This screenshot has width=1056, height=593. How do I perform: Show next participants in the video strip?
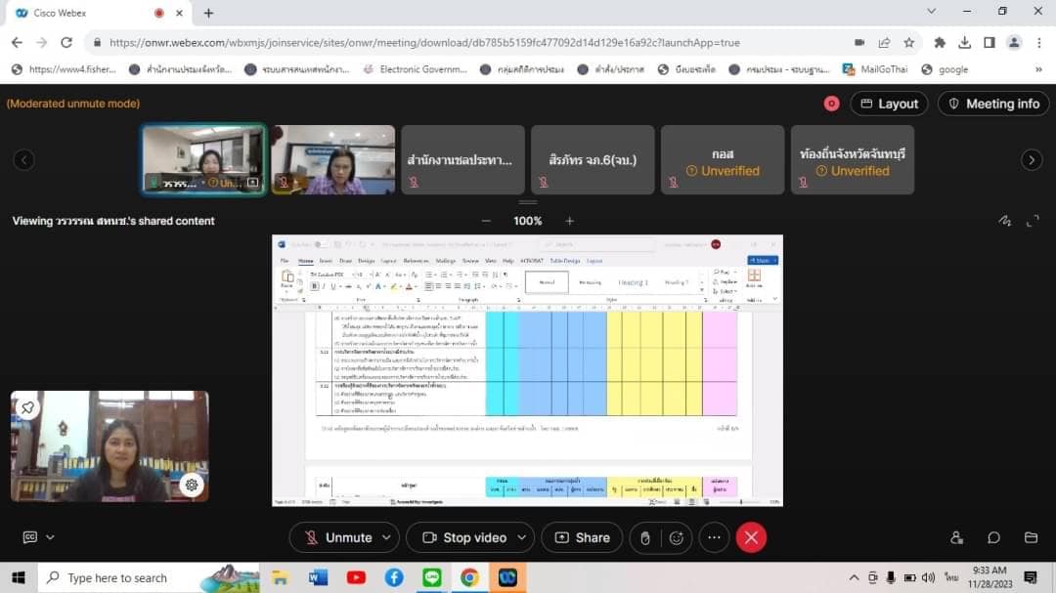point(1032,160)
